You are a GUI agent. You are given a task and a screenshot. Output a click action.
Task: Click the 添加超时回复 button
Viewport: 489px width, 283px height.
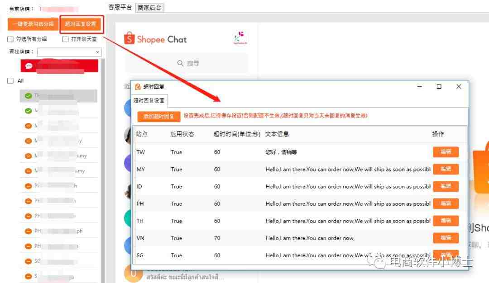(x=159, y=117)
